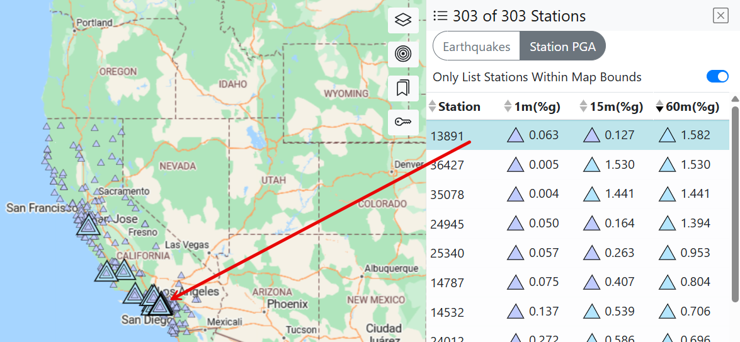Click triangle icon beside 0.050 for station 24945
Image resolution: width=740 pixels, height=342 pixels.
516,223
